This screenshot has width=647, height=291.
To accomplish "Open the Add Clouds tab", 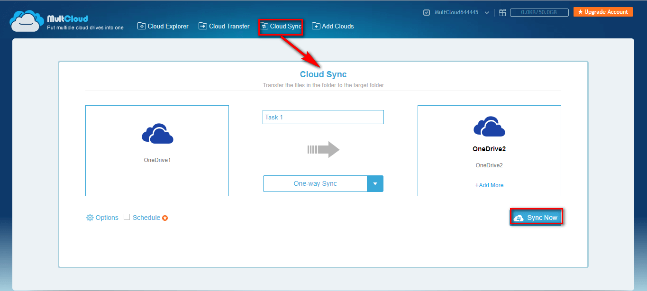I will pos(333,26).
